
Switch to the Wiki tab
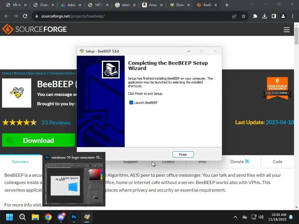(202, 162)
